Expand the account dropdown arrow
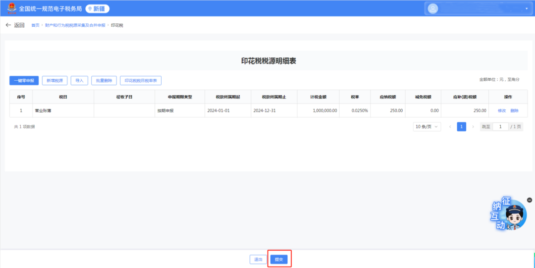 click(527, 8)
